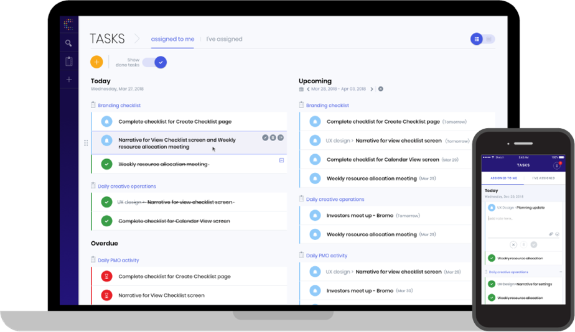
Task: Select ASSIGNED TO ME tab on the phone
Action: [x=503, y=178]
